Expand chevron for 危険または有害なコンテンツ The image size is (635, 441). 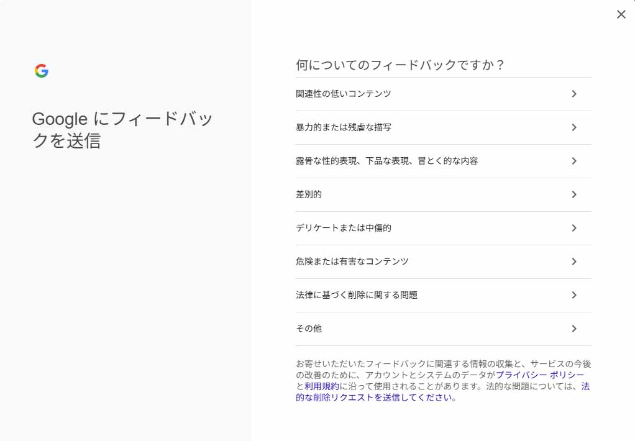point(574,261)
